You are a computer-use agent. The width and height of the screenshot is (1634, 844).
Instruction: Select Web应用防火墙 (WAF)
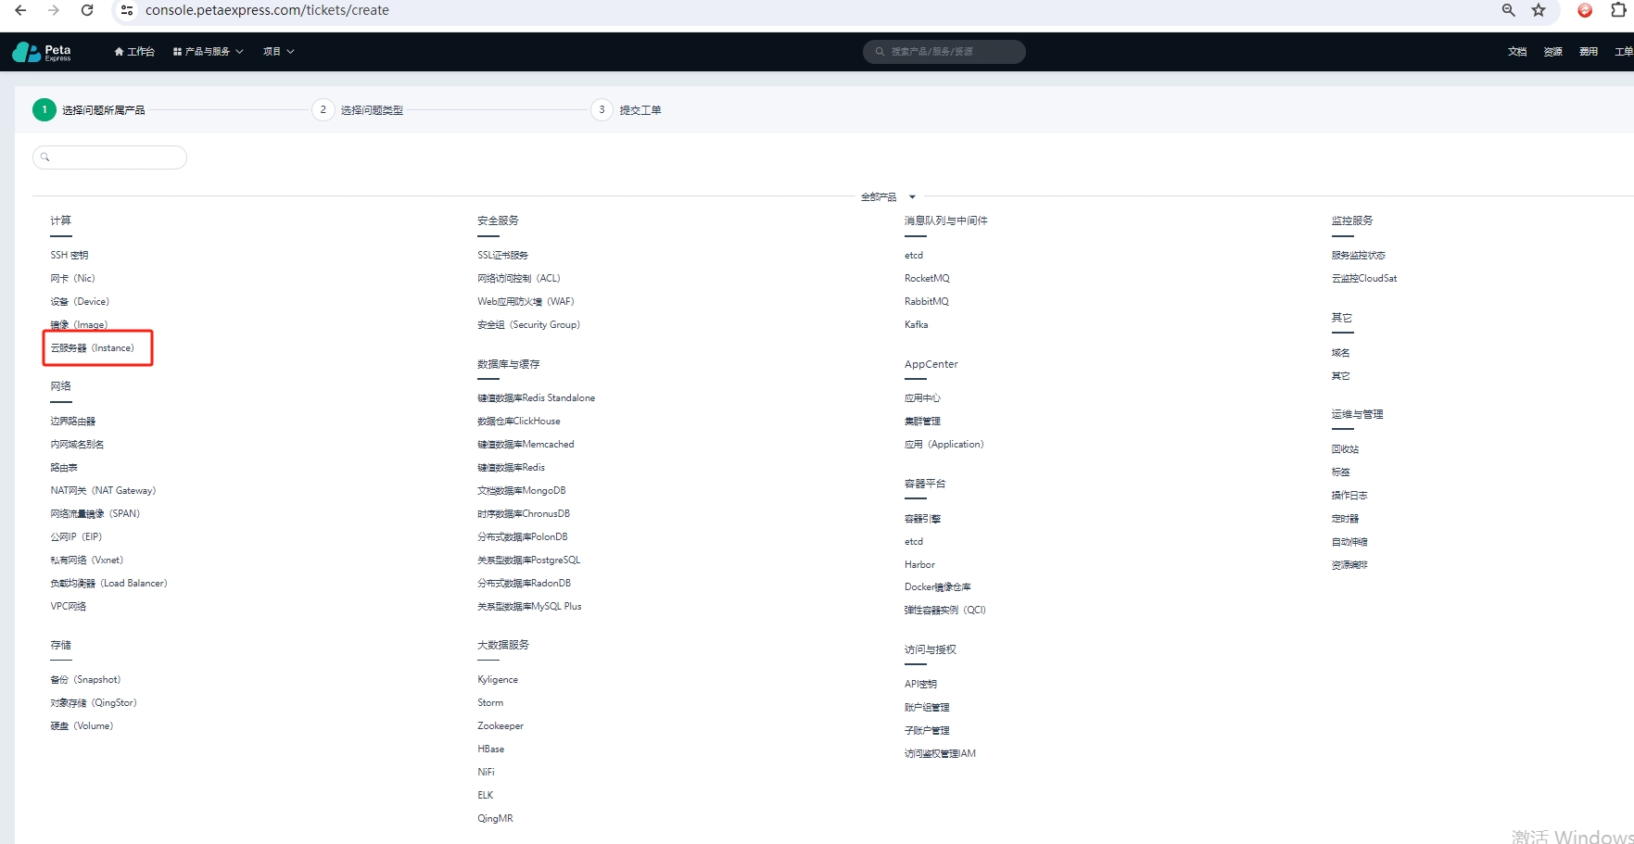point(526,301)
